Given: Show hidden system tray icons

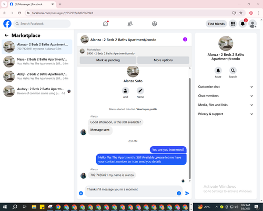Looking at the screenshot, I should coord(217,207).
